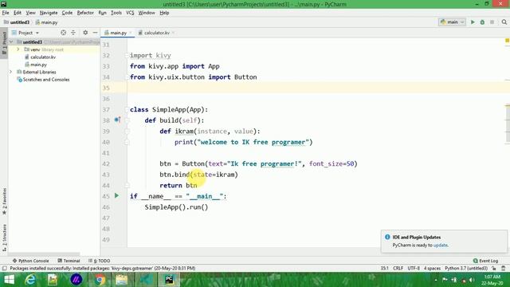Screen dimensions: 510x287
Task: Toggle the read-only lock icon in status bar
Action: (494, 268)
